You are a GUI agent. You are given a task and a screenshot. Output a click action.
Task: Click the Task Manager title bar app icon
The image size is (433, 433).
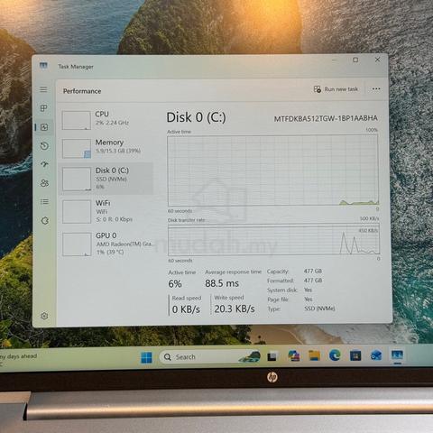tap(43, 66)
